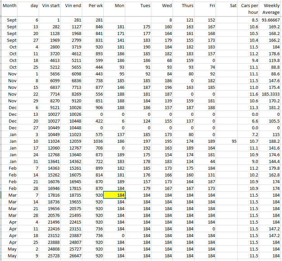Click the Mon cell with value 6
The height and width of the screenshot is (261, 282).
115,121
